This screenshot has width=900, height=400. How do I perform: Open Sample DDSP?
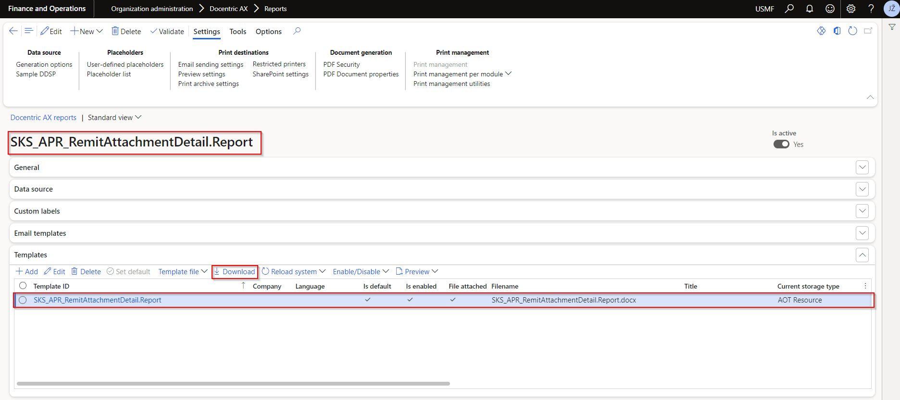[x=36, y=74]
